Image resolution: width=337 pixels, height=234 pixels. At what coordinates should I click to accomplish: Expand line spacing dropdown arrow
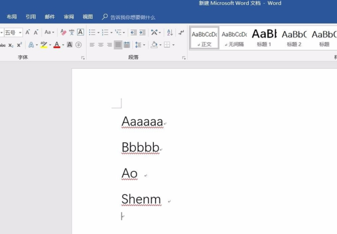(144, 45)
